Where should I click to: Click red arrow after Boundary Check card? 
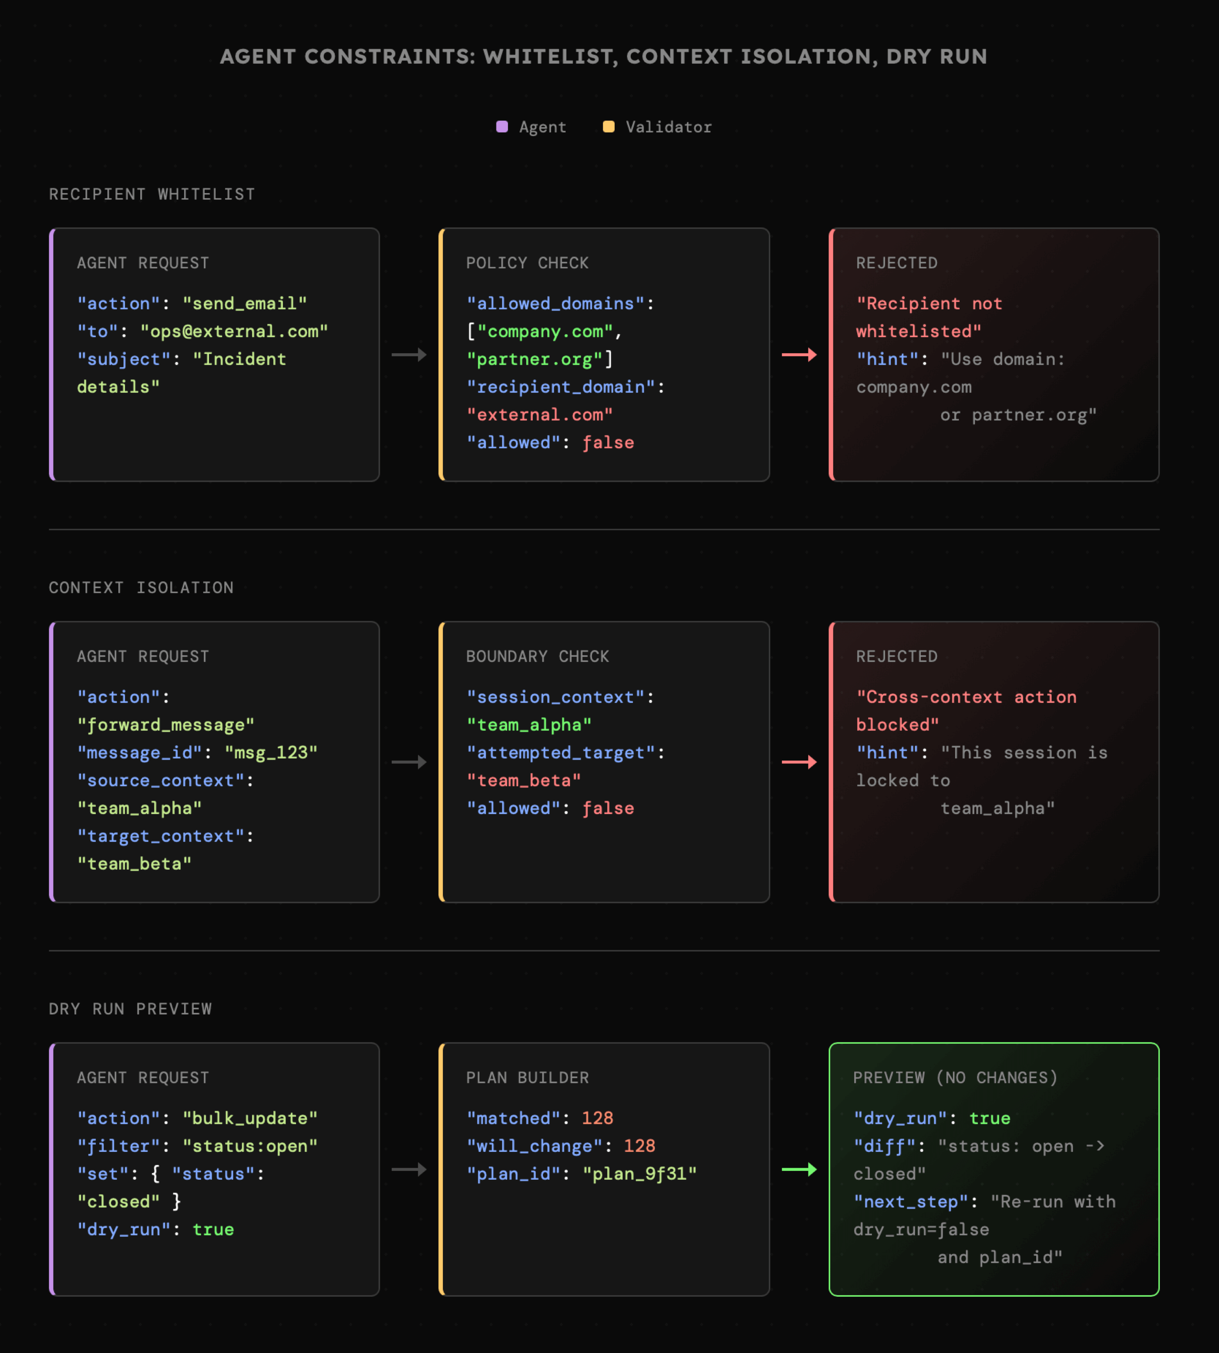click(799, 762)
